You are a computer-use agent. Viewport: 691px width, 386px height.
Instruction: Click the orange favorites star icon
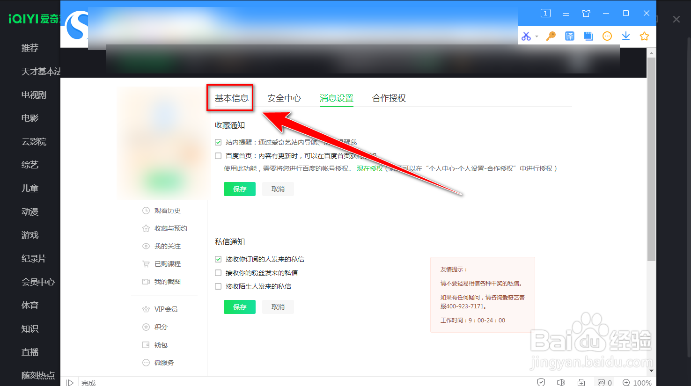[x=645, y=36]
